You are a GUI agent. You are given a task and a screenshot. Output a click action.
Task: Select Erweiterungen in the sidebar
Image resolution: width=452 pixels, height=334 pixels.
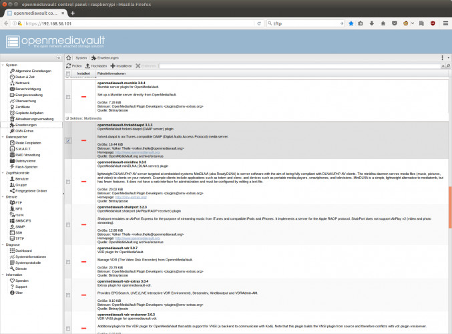[x=31, y=125]
